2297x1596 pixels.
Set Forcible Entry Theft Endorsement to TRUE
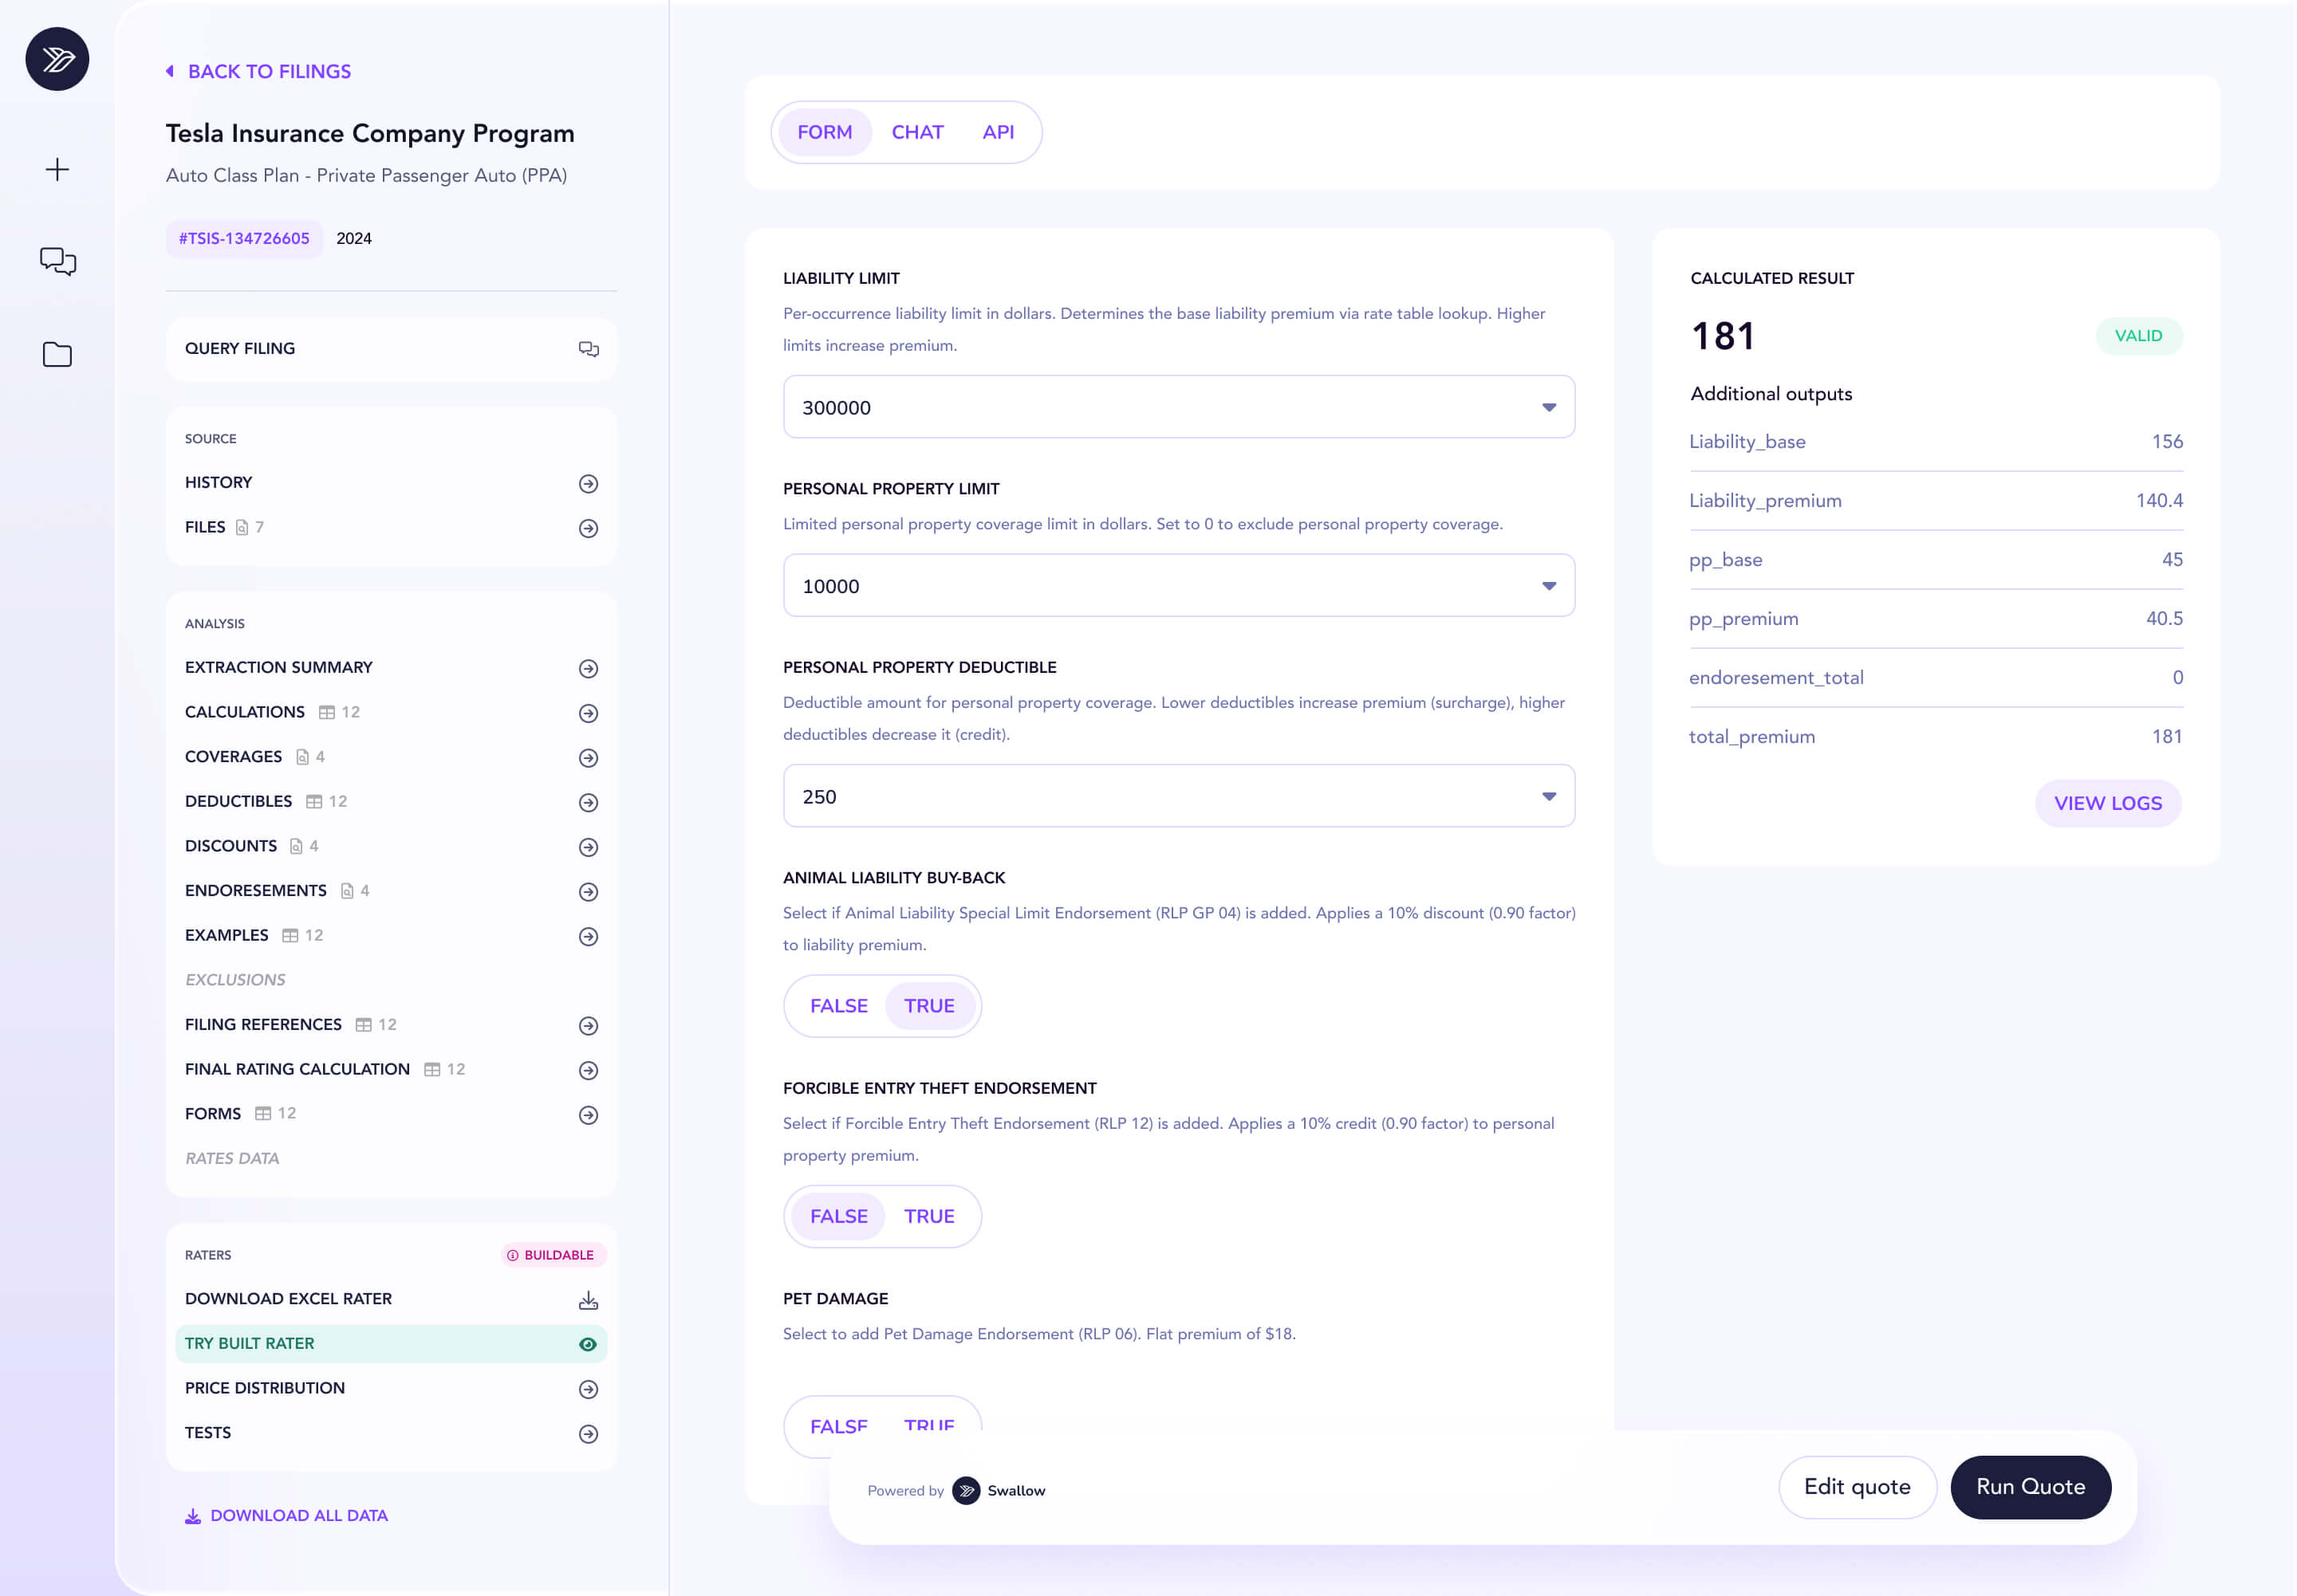[928, 1216]
